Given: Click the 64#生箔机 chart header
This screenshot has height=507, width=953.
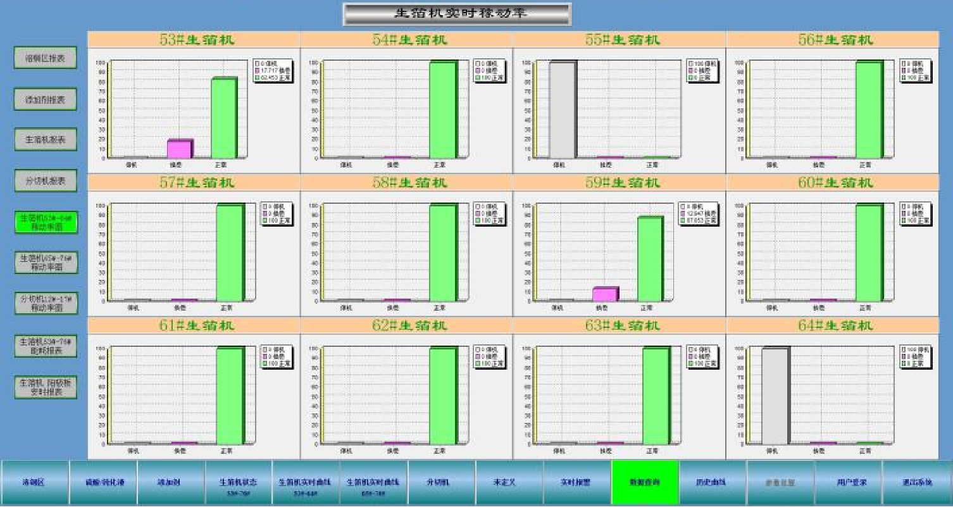Looking at the screenshot, I should click(x=832, y=325).
